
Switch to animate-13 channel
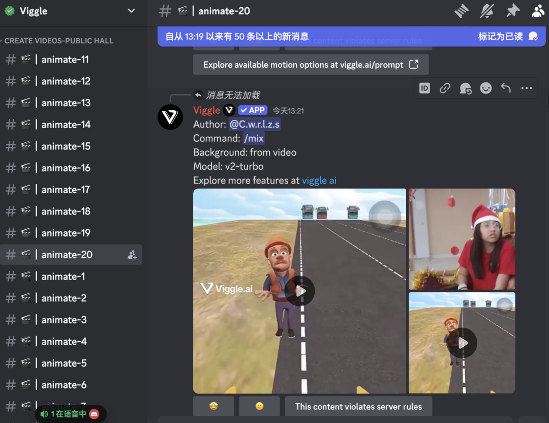tap(71, 103)
